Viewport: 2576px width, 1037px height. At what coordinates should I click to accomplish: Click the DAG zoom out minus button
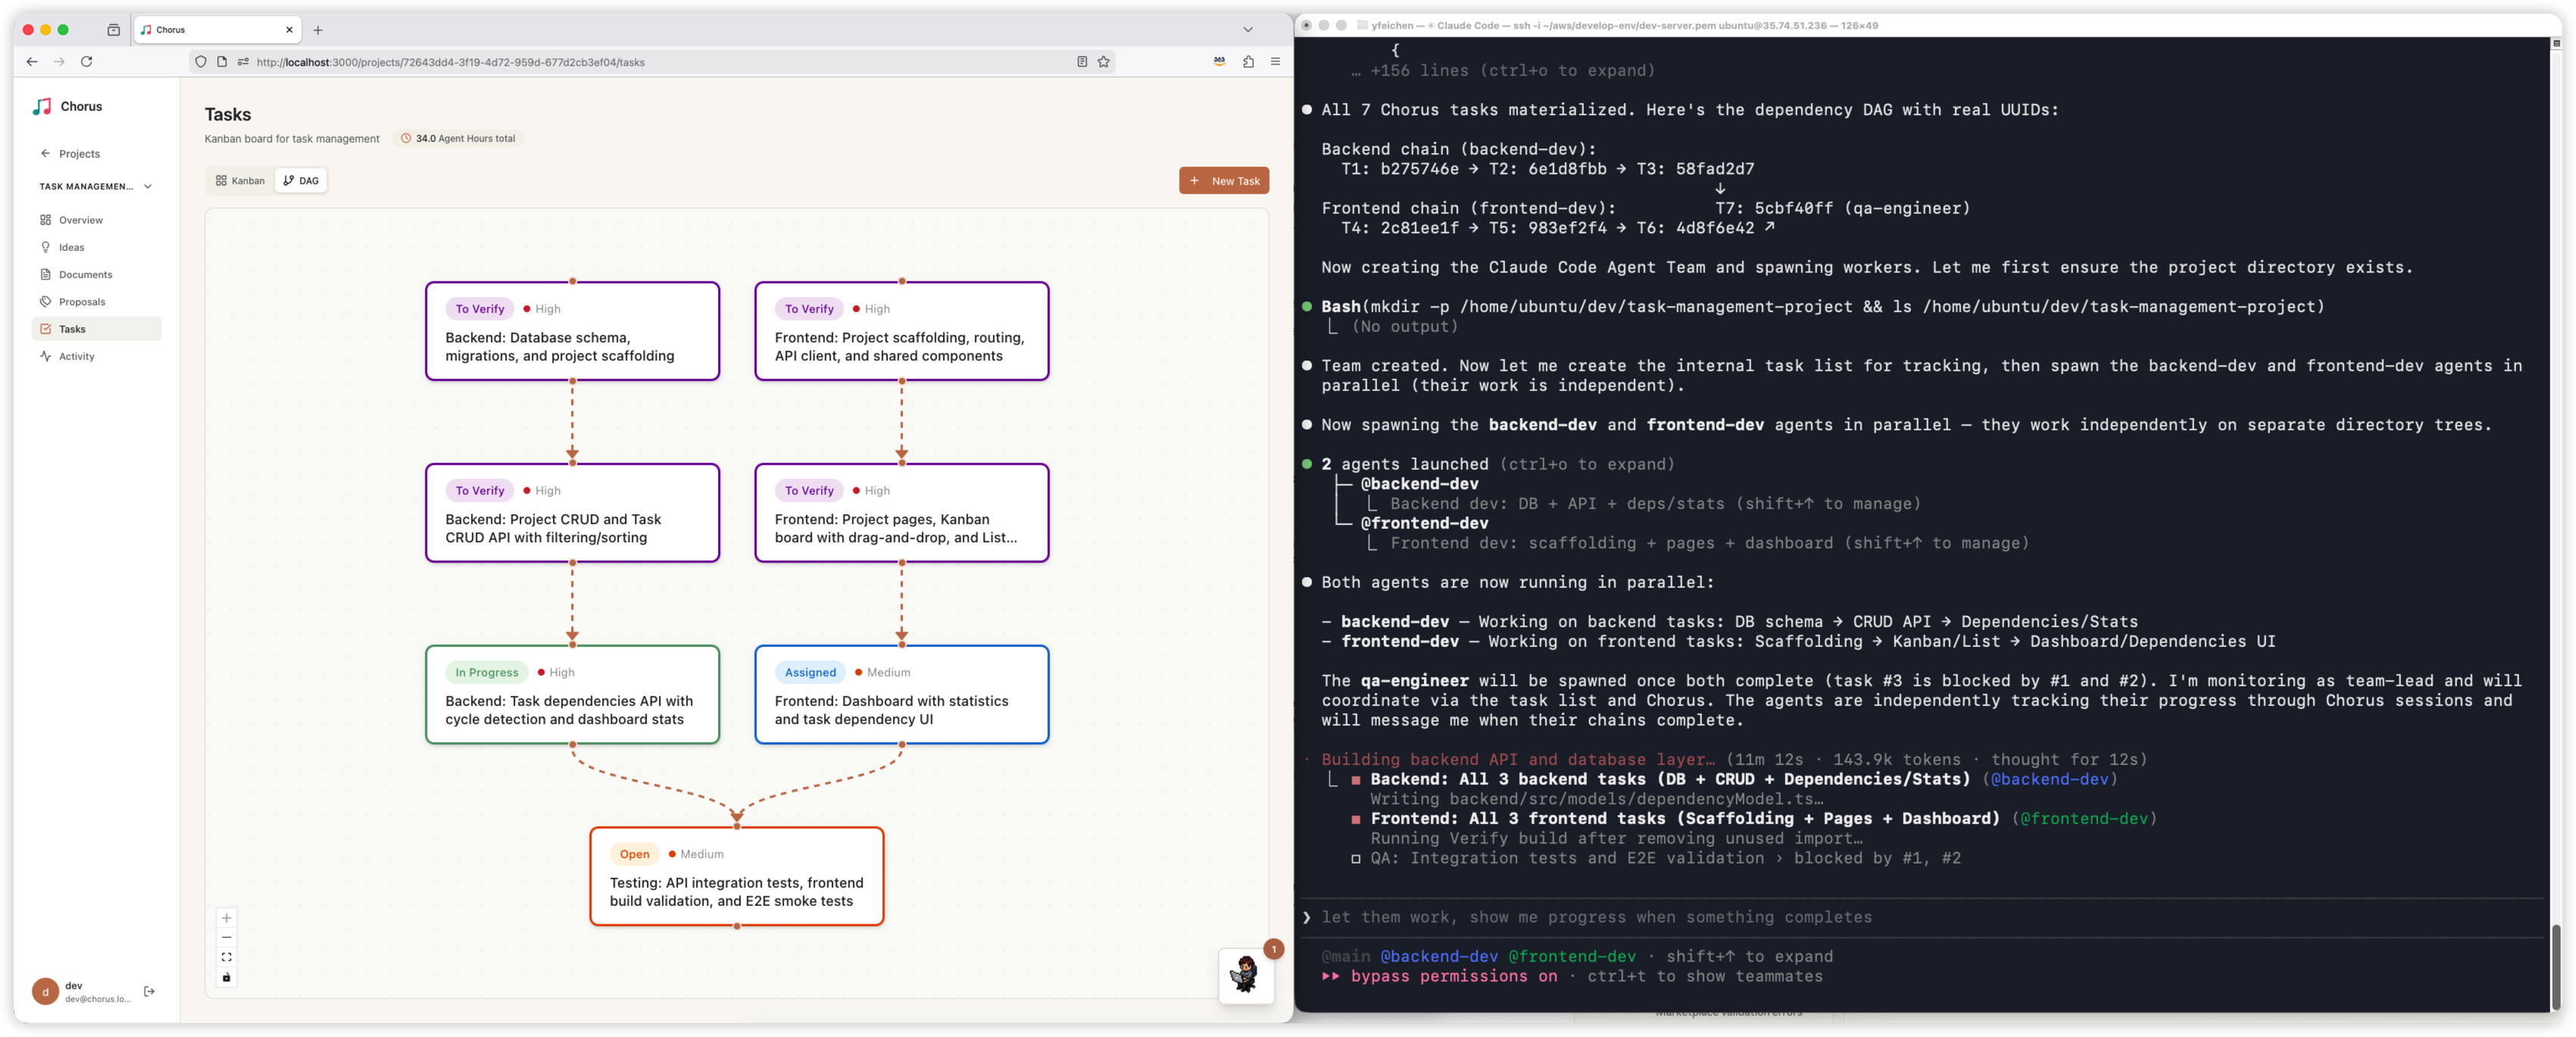click(227, 937)
